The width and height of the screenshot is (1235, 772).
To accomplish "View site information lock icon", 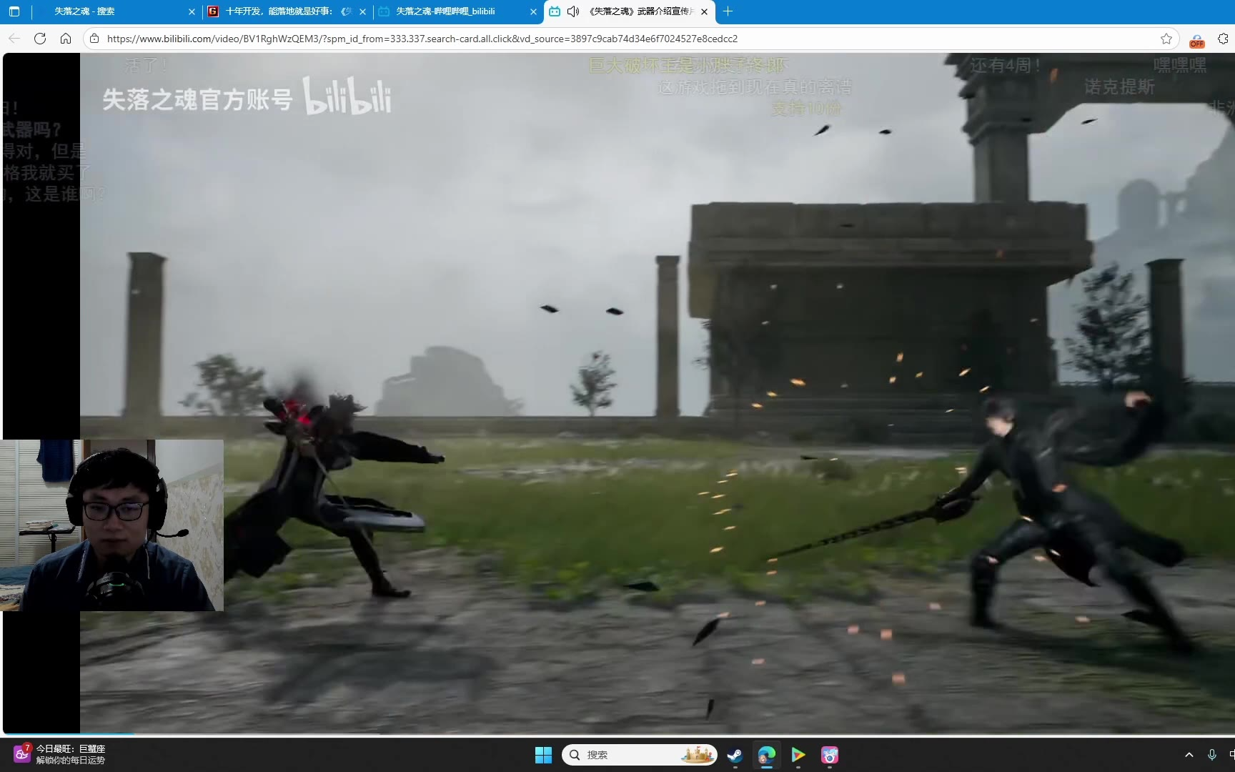I will (94, 39).
